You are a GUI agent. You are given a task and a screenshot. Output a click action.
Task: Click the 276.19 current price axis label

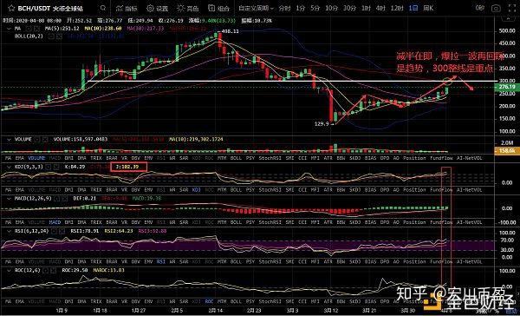coord(507,87)
